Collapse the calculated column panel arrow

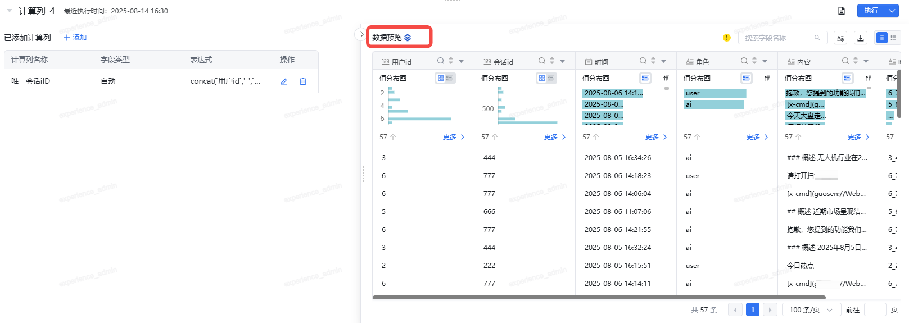click(x=361, y=34)
